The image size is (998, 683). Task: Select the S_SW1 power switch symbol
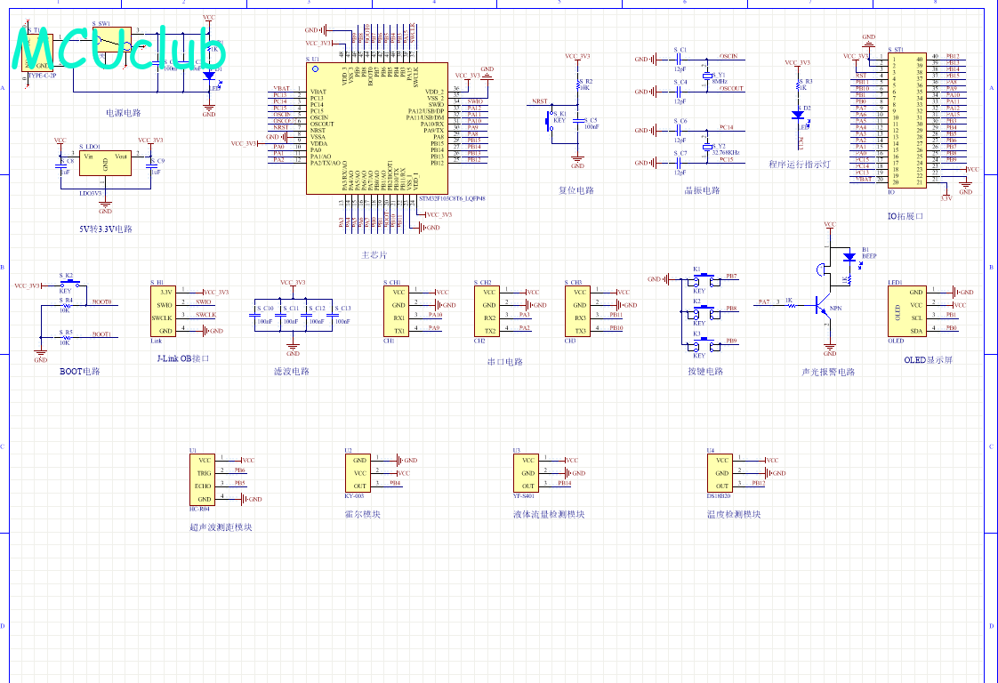109,39
